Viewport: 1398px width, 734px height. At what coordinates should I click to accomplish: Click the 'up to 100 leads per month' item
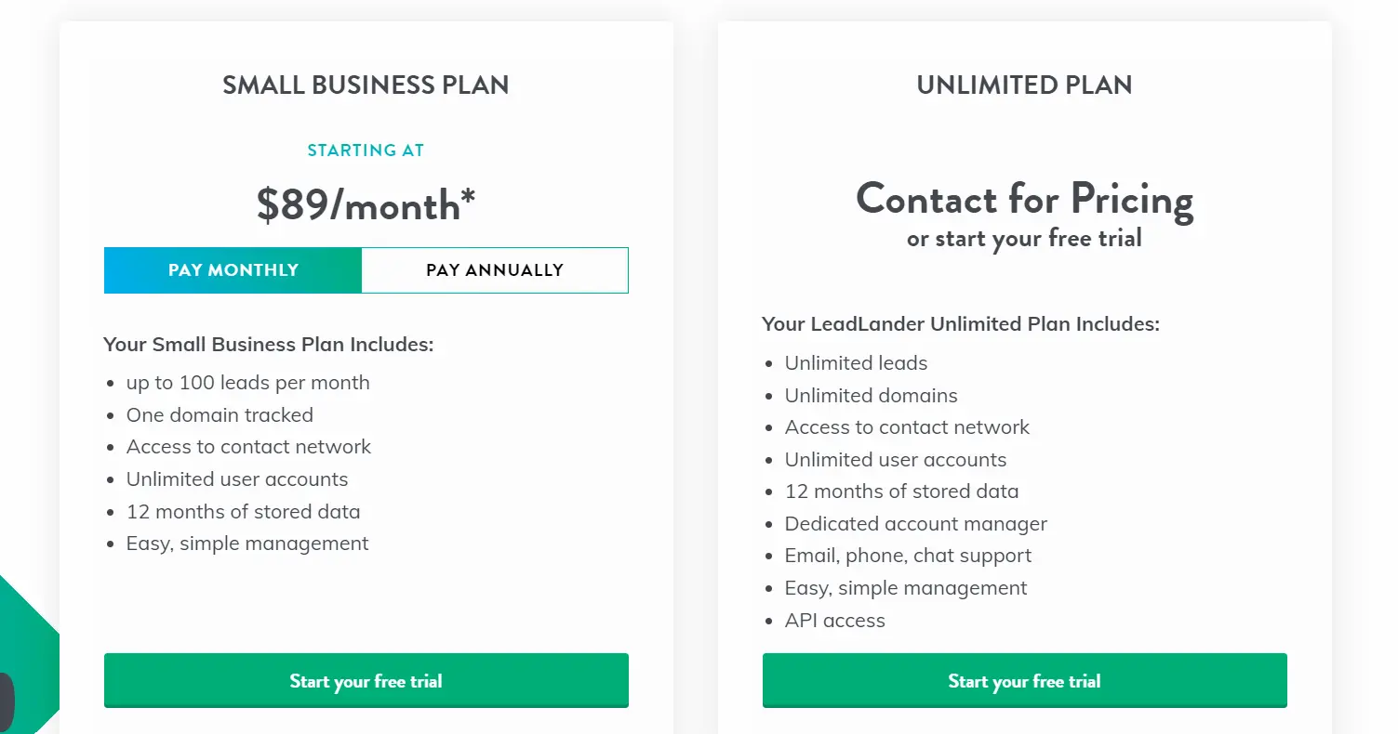click(x=247, y=382)
